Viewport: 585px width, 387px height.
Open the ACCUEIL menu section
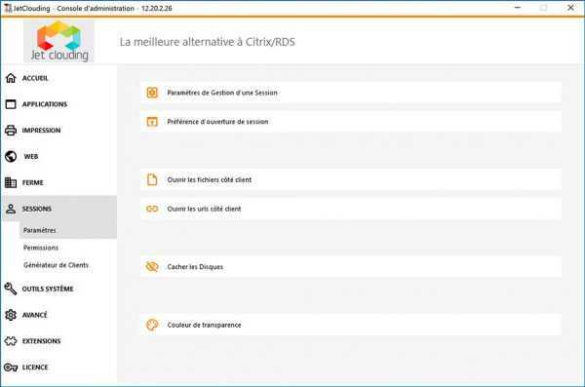[x=35, y=78]
